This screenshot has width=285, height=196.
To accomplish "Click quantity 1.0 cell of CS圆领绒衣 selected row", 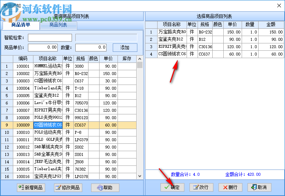I will [x=250, y=54].
